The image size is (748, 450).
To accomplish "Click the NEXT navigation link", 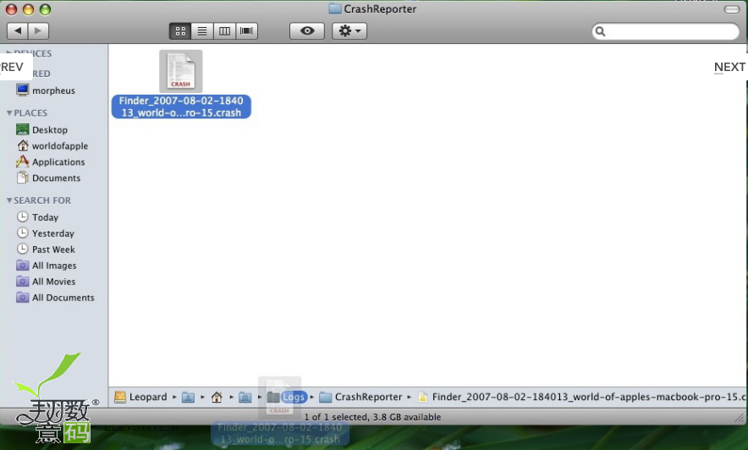I will click(729, 67).
